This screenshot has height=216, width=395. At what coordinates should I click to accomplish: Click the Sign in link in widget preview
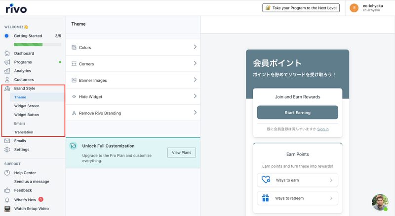pyautogui.click(x=323, y=129)
